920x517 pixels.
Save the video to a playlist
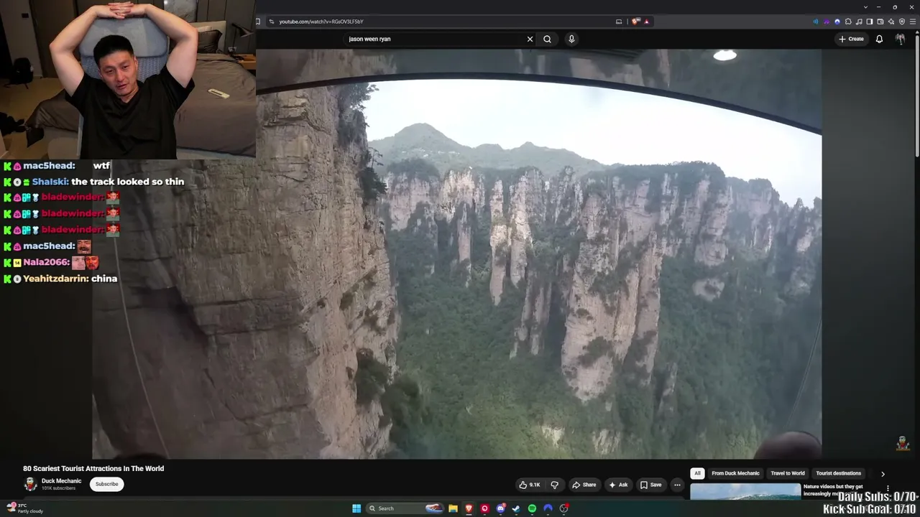click(x=650, y=485)
